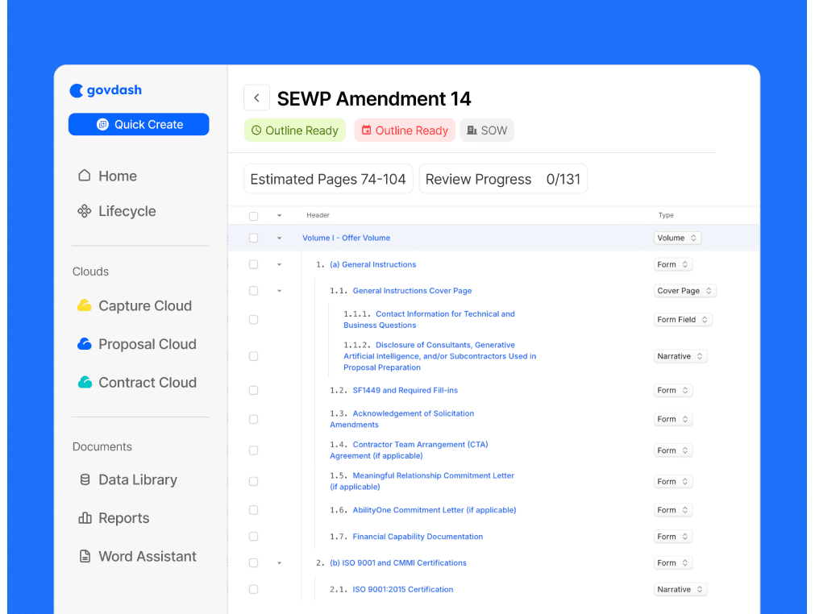The image size is (815, 614).
Task: Check General Instructions Cover Page row
Action: 254,291
